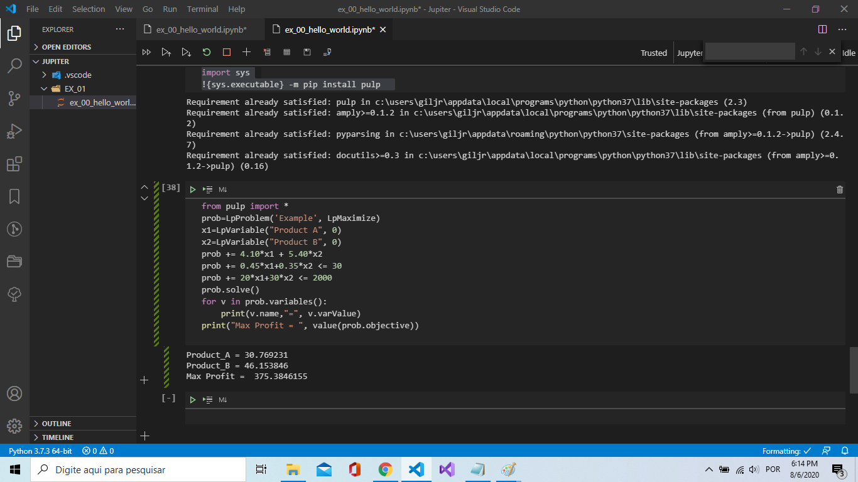Image resolution: width=858 pixels, height=482 pixels.
Task: Open the Project Manager folder view
Action: coord(14,262)
